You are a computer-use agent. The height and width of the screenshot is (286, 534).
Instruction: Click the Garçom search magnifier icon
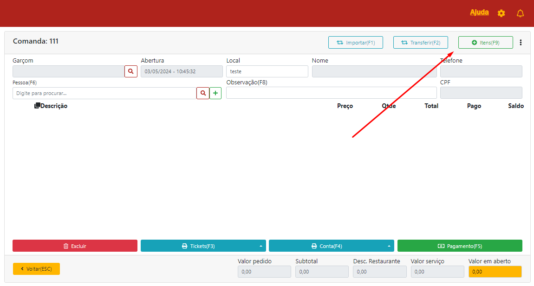131,71
